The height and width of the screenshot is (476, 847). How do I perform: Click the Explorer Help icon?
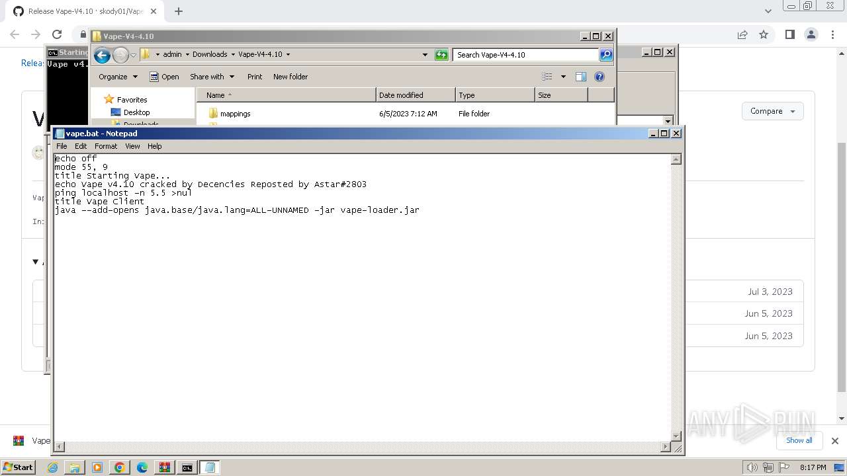600,77
